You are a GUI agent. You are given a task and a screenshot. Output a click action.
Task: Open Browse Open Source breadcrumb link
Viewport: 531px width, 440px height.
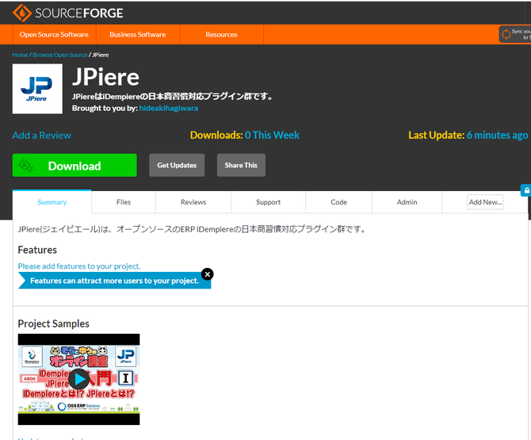click(x=60, y=55)
